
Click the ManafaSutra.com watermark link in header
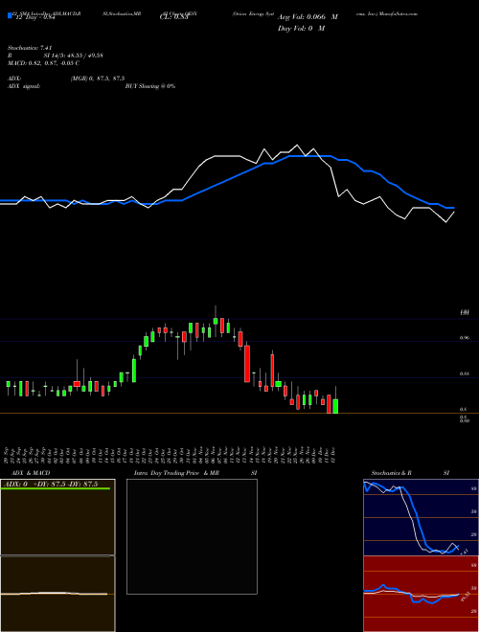coord(399,13)
